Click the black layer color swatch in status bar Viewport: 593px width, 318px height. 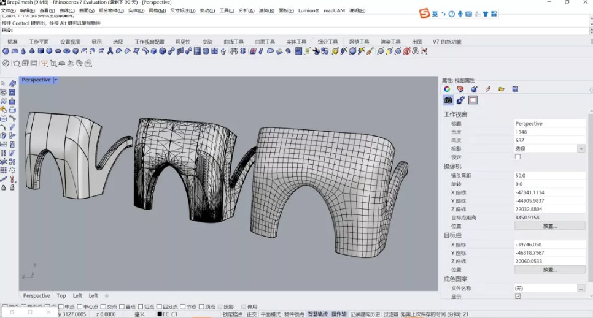[x=160, y=314]
